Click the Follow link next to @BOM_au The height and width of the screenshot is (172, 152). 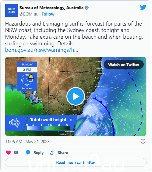pos(48,14)
